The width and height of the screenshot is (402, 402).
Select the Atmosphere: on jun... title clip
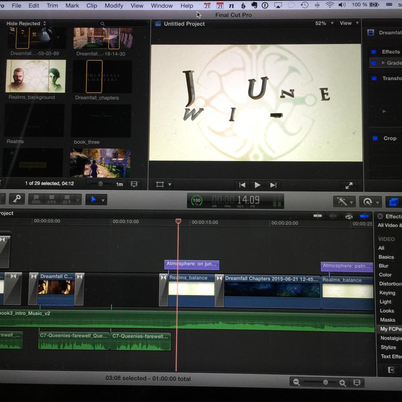pyautogui.click(x=192, y=264)
